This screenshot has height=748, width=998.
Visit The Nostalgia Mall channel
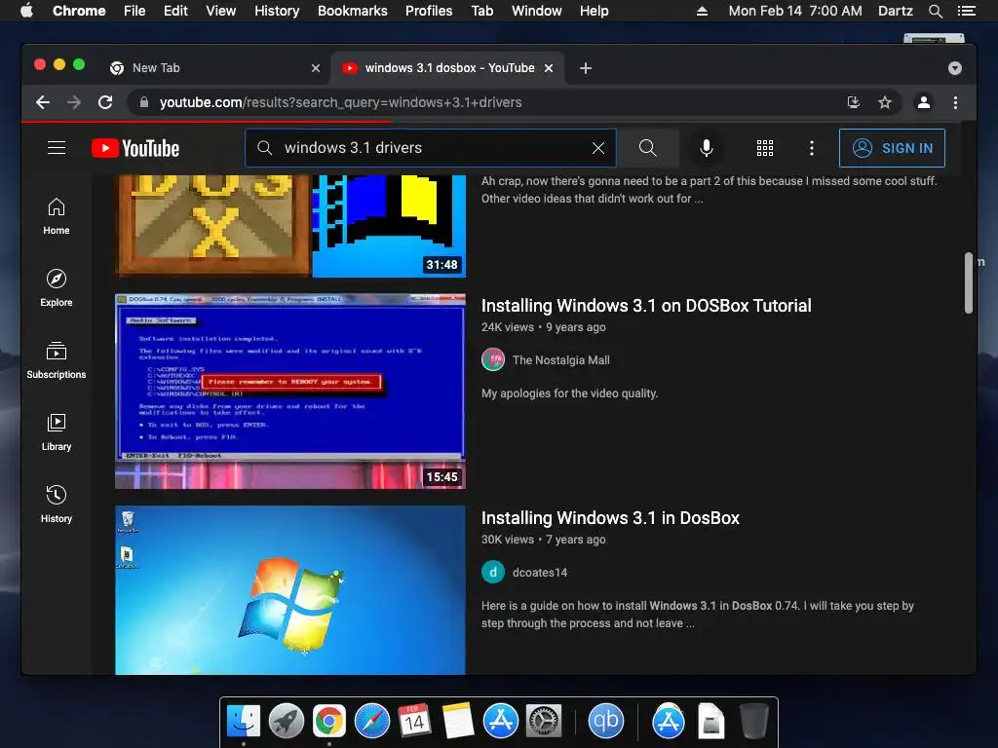point(560,360)
